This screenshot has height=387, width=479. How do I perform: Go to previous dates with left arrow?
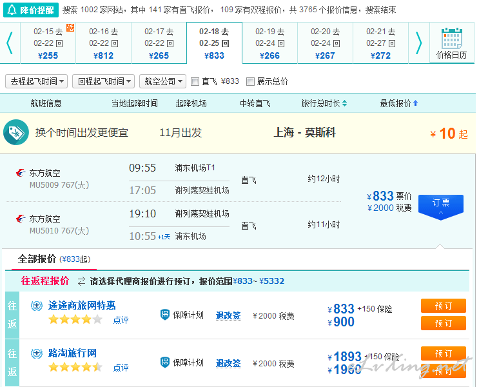tap(10, 43)
